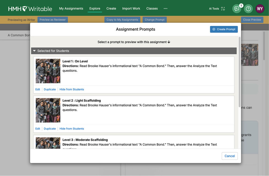This screenshot has width=269, height=176.
Task: Select the Explore tab
Action: tap(95, 8)
